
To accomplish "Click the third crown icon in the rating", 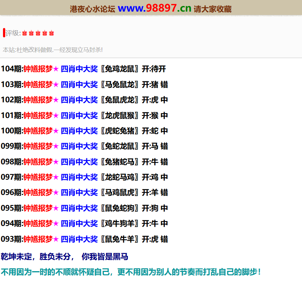I will click(x=38, y=33).
